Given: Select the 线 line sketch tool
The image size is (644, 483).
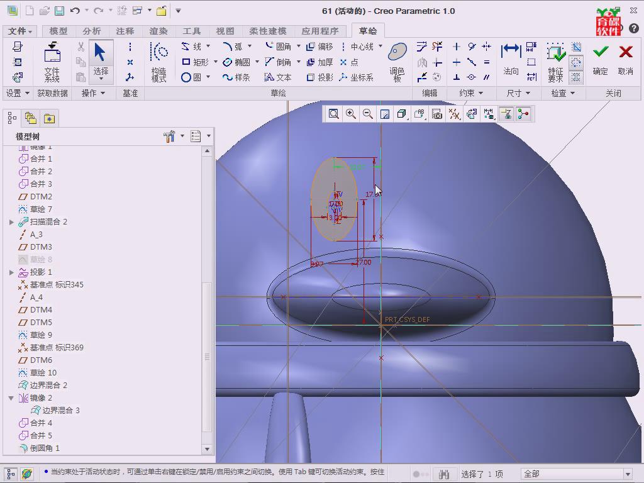Looking at the screenshot, I should click(191, 47).
